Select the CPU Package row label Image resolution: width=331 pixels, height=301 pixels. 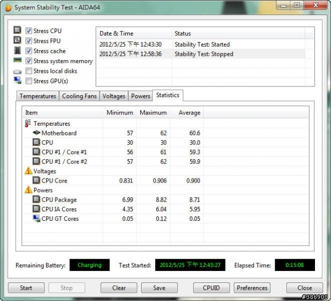coord(59,200)
